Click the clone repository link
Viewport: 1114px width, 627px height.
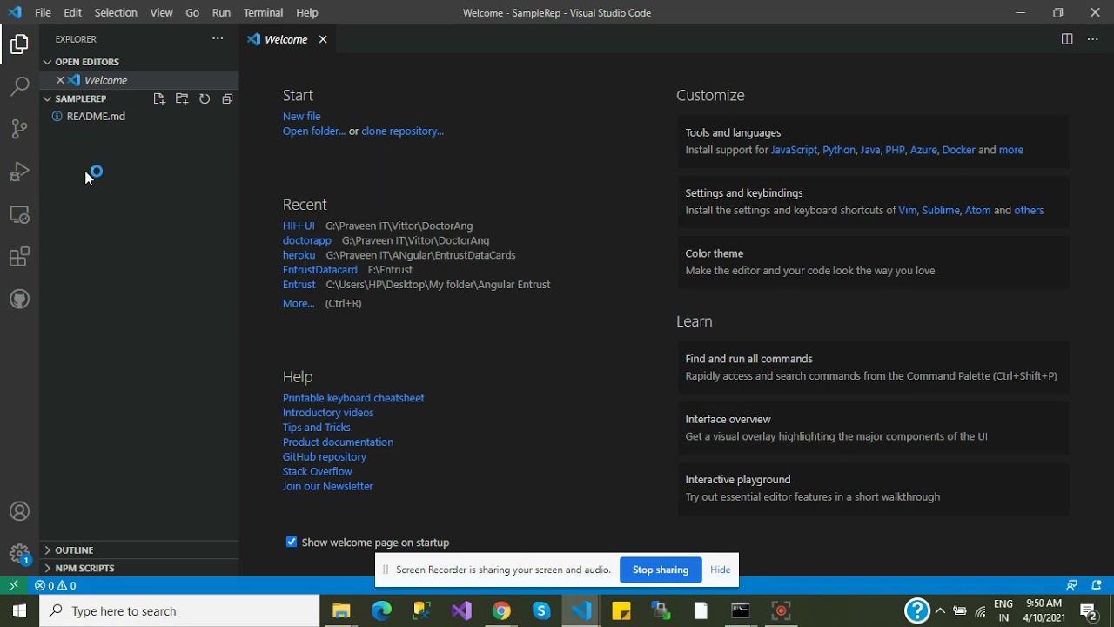click(402, 131)
